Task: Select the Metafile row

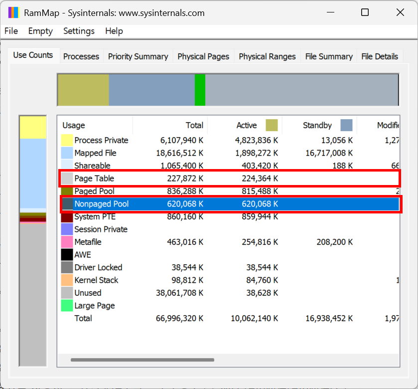Action: point(229,242)
